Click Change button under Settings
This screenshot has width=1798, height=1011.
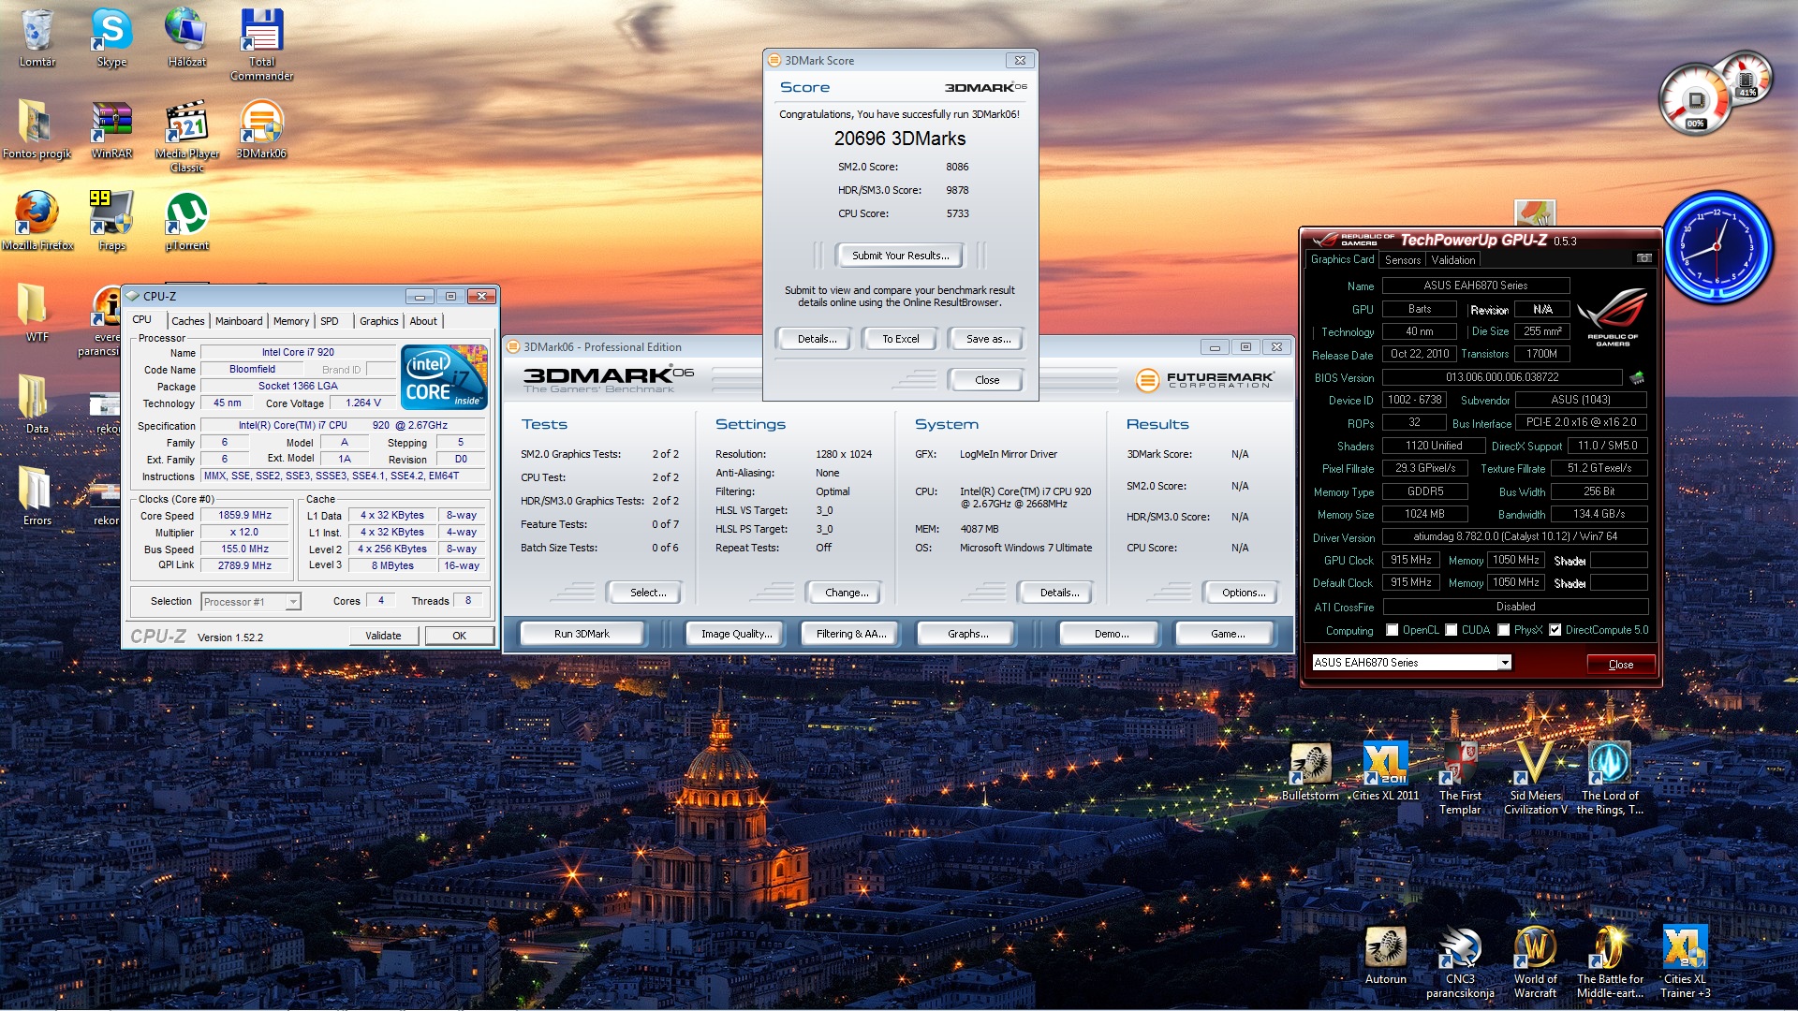pos(847,593)
